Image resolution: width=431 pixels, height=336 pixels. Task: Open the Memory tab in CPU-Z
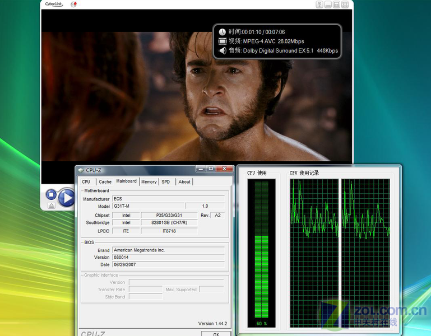click(x=149, y=181)
